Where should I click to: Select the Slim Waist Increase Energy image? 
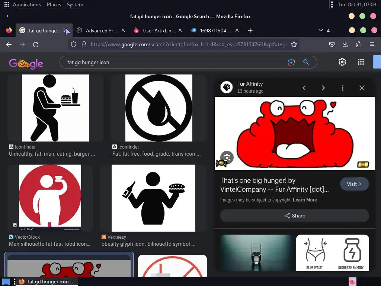click(x=332, y=253)
